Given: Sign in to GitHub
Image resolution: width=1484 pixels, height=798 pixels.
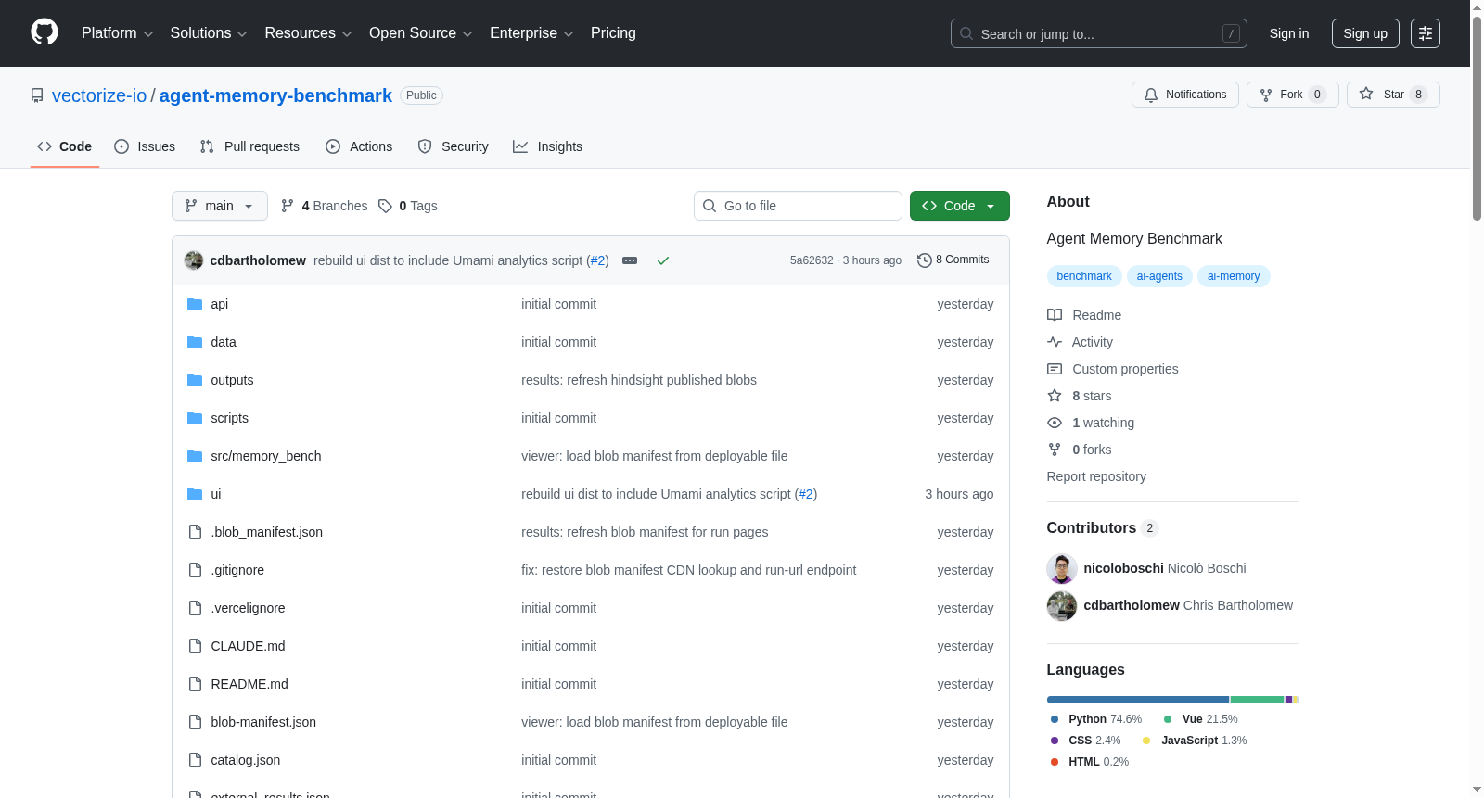Looking at the screenshot, I should pyautogui.click(x=1289, y=33).
